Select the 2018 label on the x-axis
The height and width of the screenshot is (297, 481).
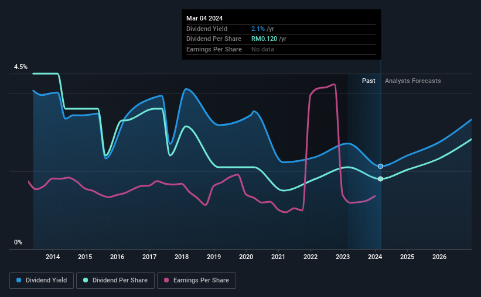pyautogui.click(x=182, y=257)
